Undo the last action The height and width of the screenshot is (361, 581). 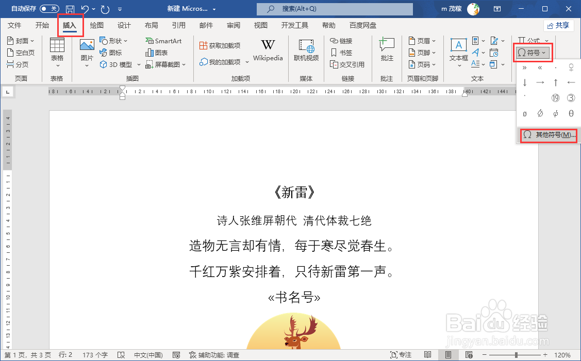coord(85,9)
